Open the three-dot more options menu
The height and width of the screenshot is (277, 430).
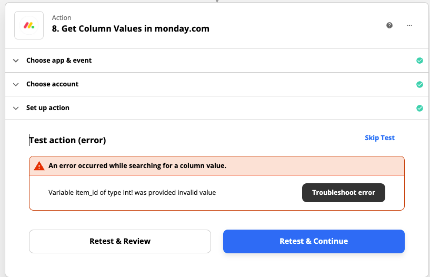pos(409,25)
